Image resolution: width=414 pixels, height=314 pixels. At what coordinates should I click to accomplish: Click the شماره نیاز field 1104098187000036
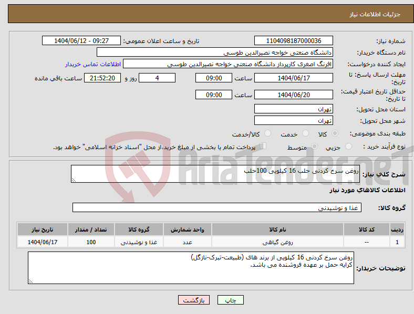[293, 40]
